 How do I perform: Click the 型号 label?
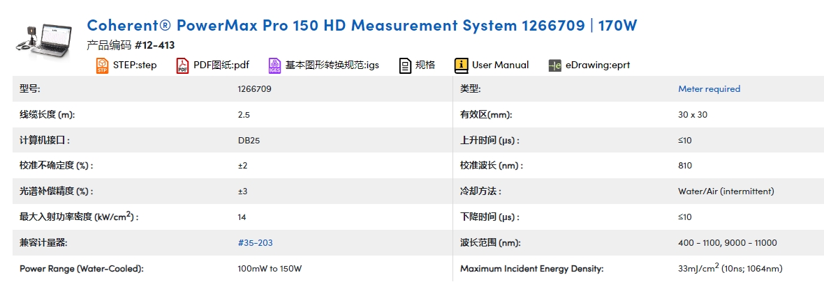point(29,88)
